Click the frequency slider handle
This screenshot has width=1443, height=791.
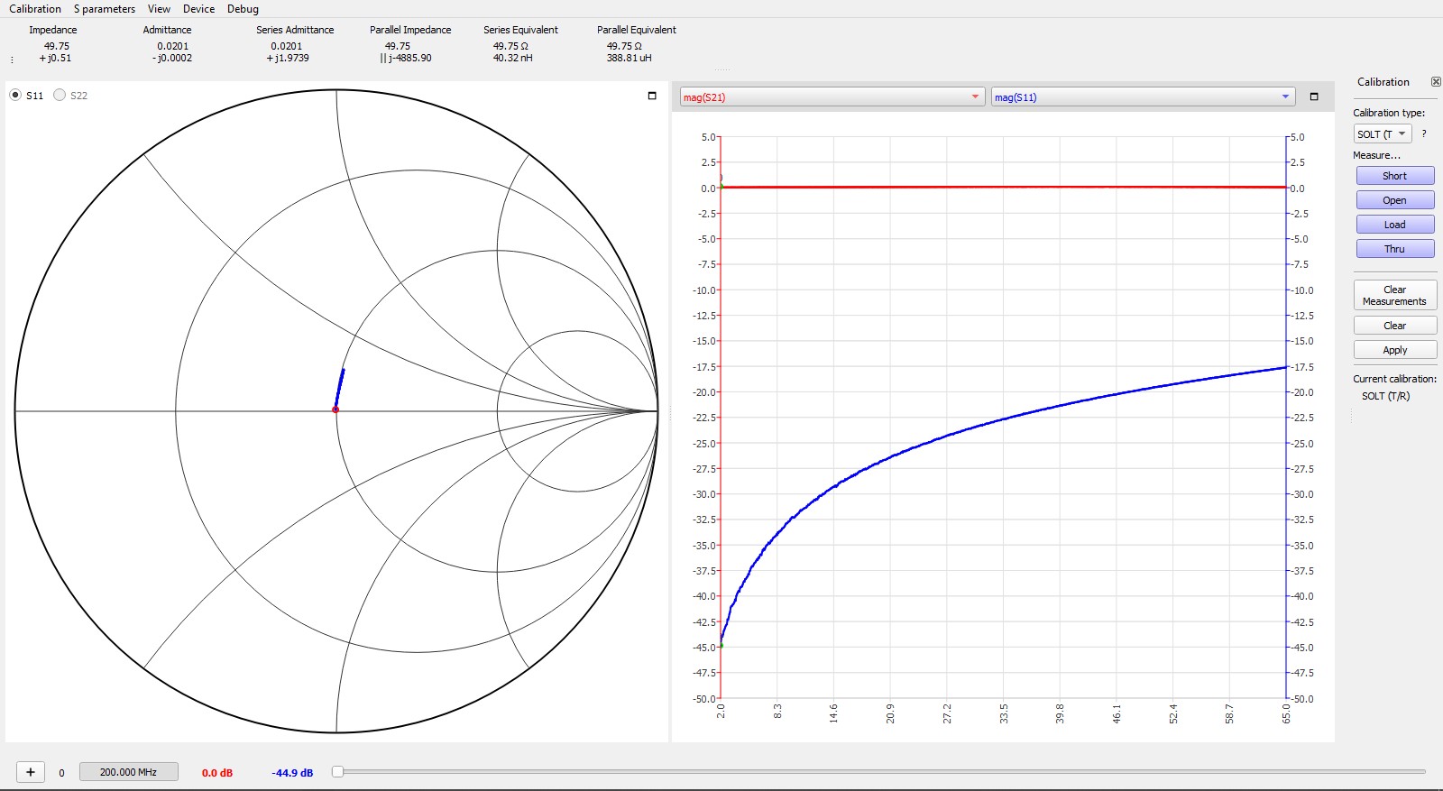point(337,771)
